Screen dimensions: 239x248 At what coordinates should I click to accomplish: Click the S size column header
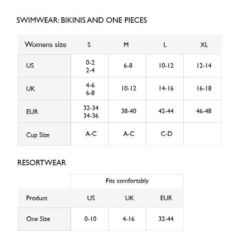tap(89, 45)
